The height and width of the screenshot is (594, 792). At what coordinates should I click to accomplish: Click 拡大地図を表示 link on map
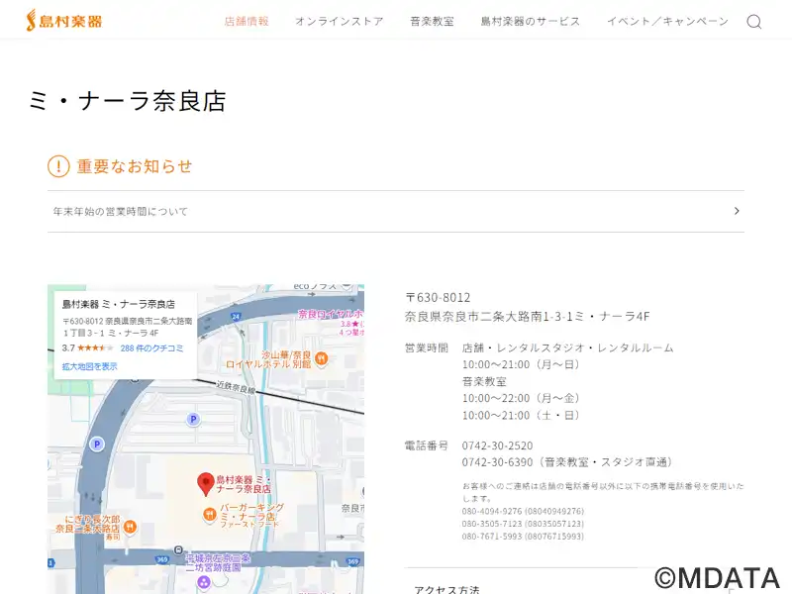click(x=89, y=366)
